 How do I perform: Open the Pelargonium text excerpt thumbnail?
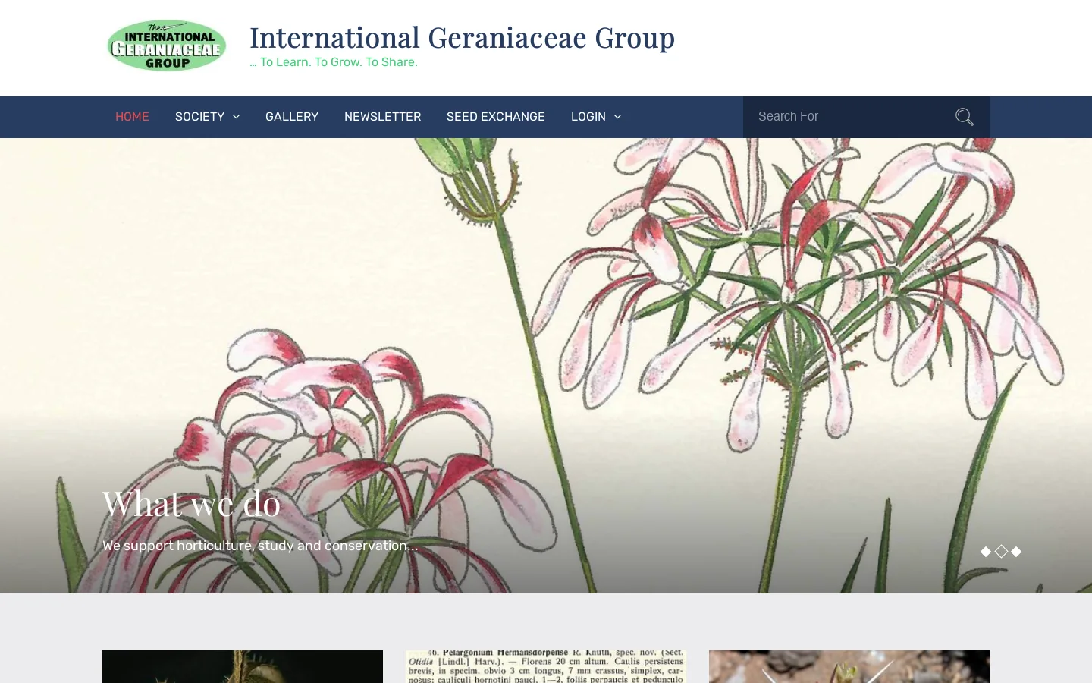tap(546, 666)
